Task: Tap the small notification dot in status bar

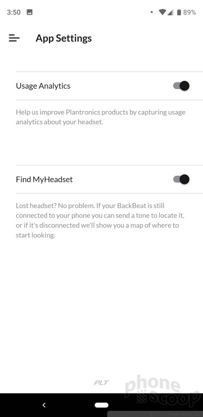Action: [x=151, y=12]
